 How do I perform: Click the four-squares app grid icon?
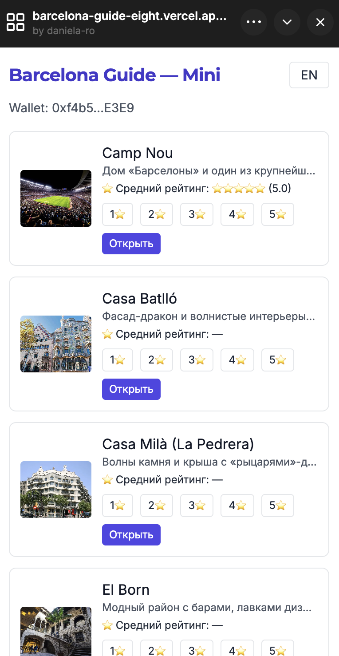point(16,22)
